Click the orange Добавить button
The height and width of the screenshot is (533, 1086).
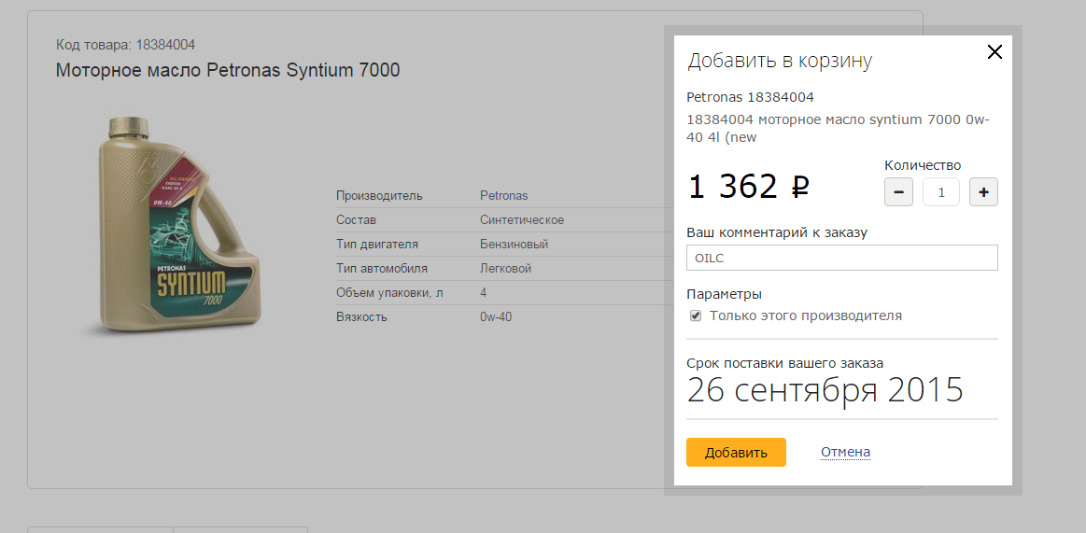736,452
